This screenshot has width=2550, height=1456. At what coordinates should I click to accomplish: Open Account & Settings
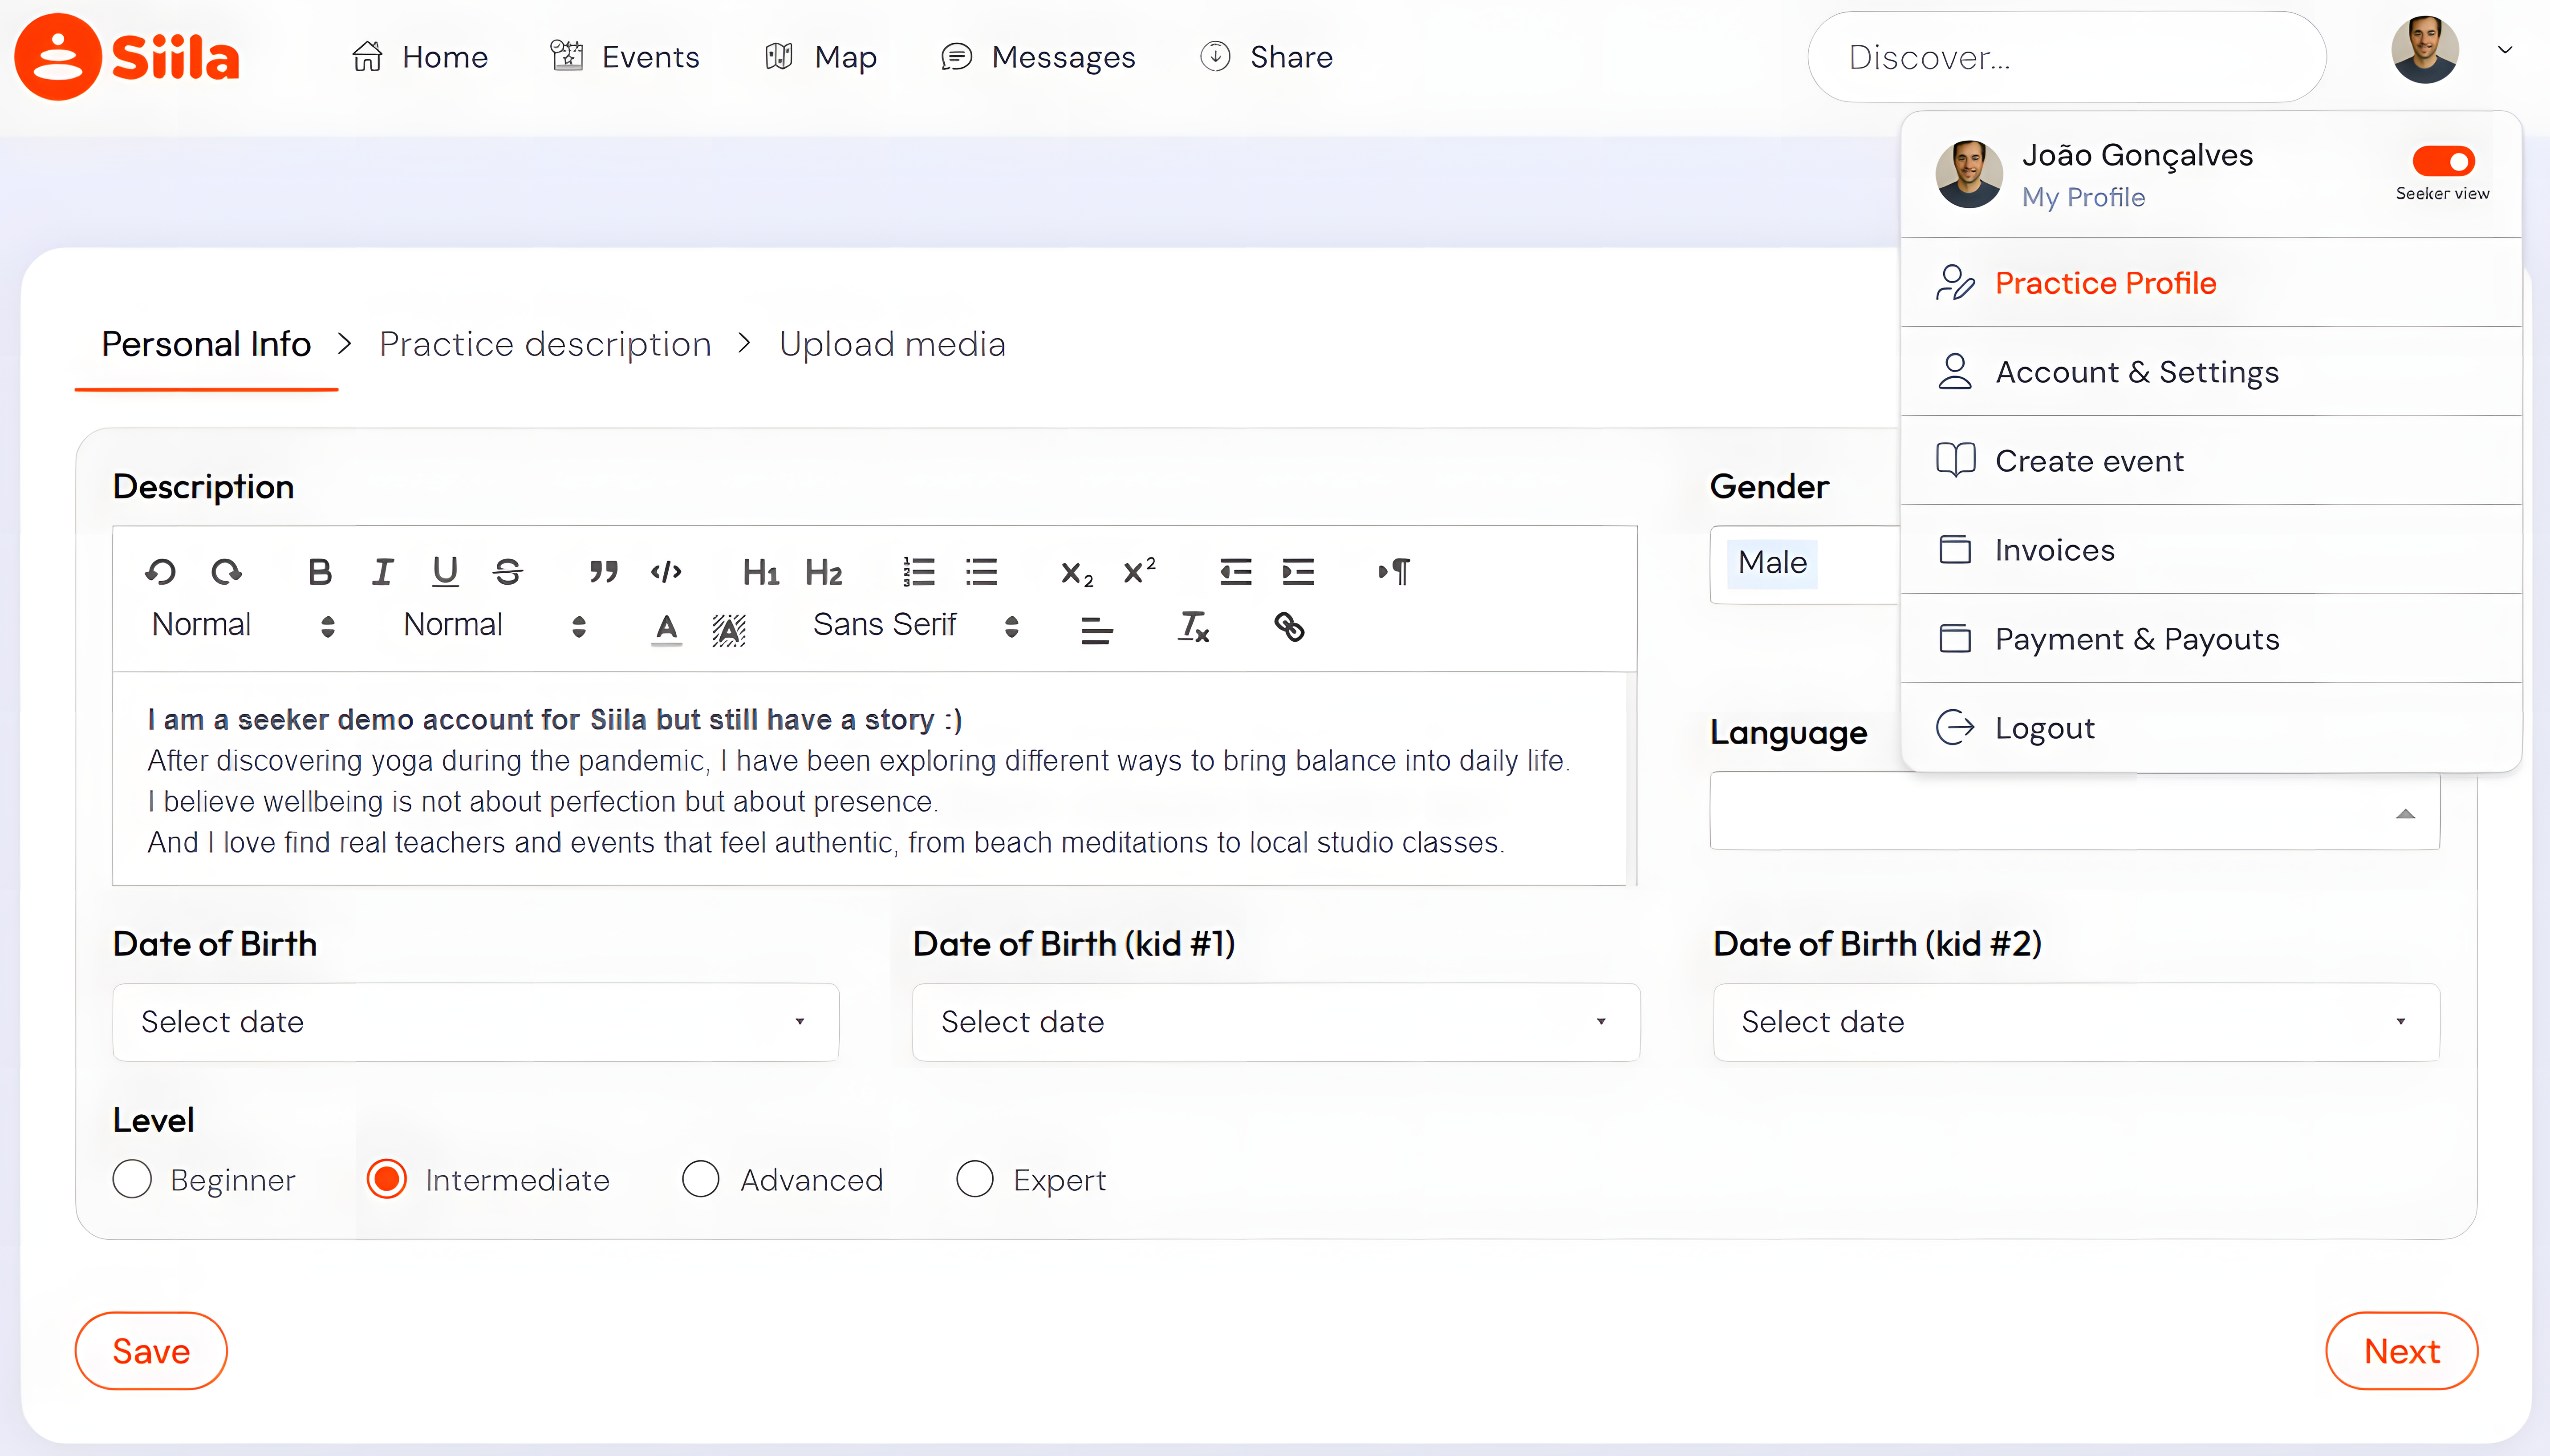click(2211, 372)
